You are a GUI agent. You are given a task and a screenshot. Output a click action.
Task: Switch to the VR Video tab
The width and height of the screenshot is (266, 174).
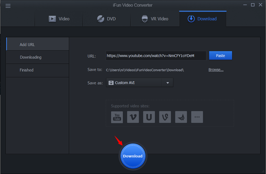tap(155, 19)
